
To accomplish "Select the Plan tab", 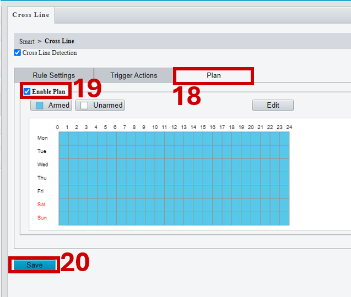I will pyautogui.click(x=214, y=75).
